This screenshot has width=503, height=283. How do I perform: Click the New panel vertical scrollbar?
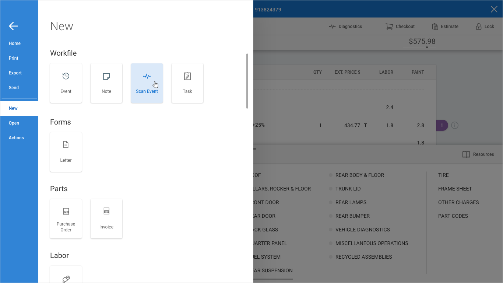(x=247, y=81)
